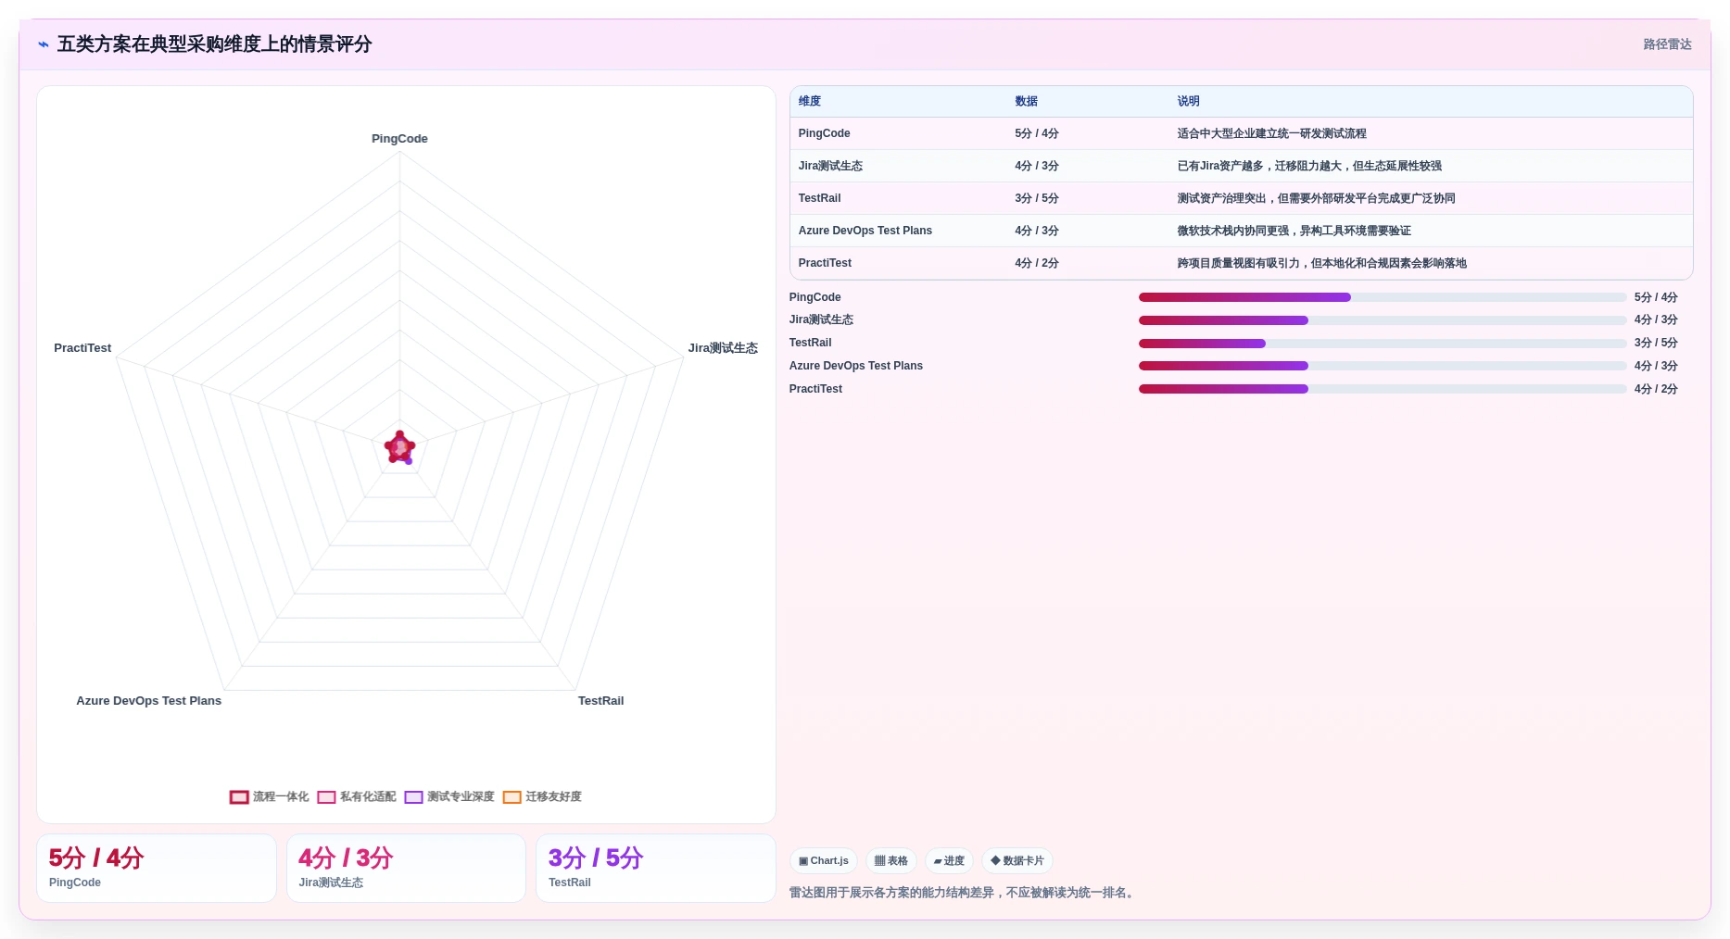
Task: Click the PingCode progress bar
Action: (x=1383, y=297)
